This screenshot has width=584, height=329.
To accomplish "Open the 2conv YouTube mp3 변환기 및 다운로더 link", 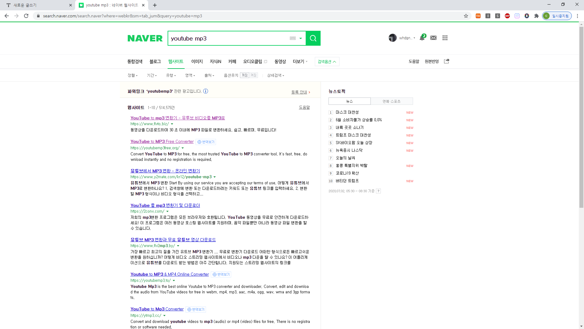I will coord(165,205).
